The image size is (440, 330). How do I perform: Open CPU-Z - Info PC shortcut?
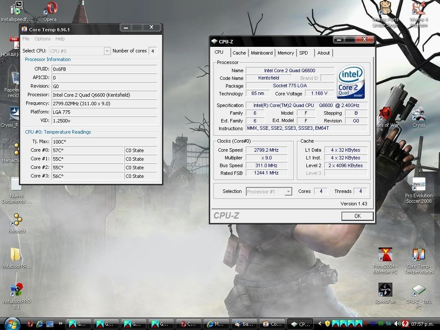[419, 296]
